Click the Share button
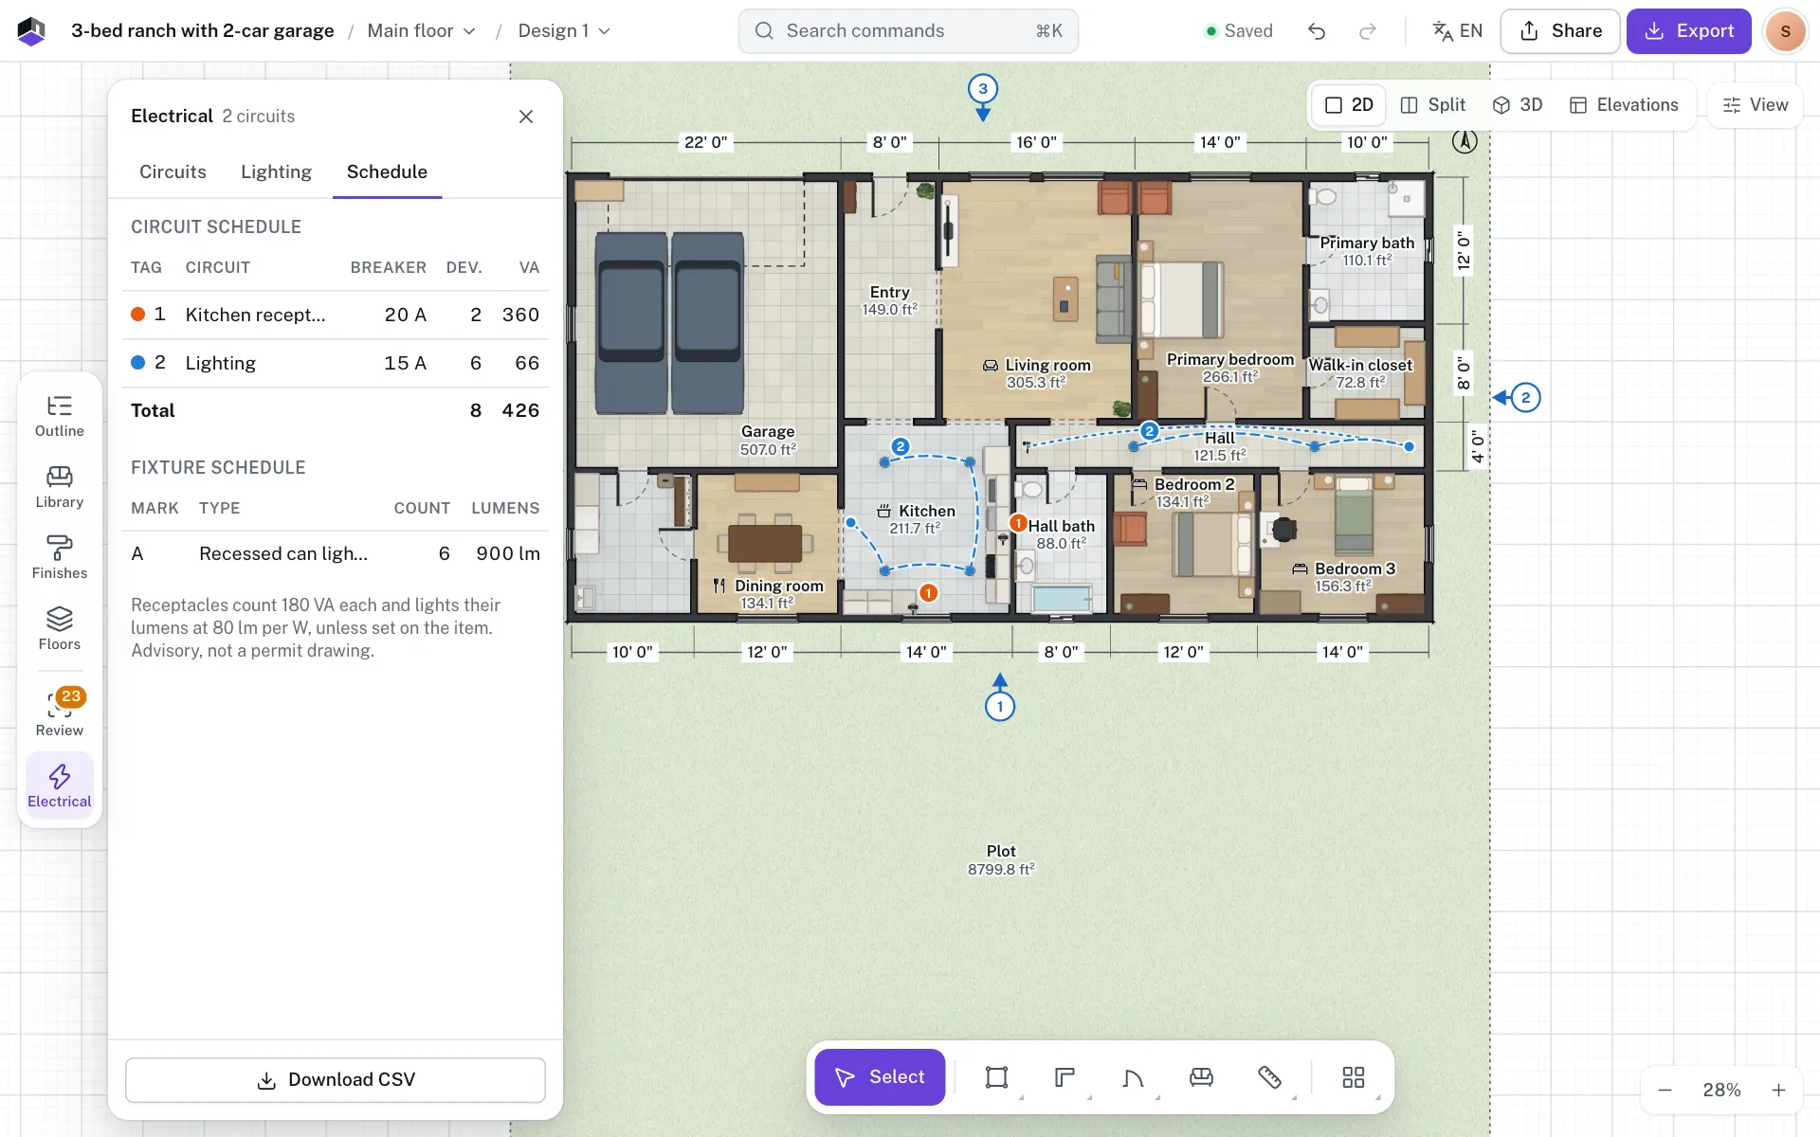Screen dimensions: 1820x1137 click(x=1560, y=31)
